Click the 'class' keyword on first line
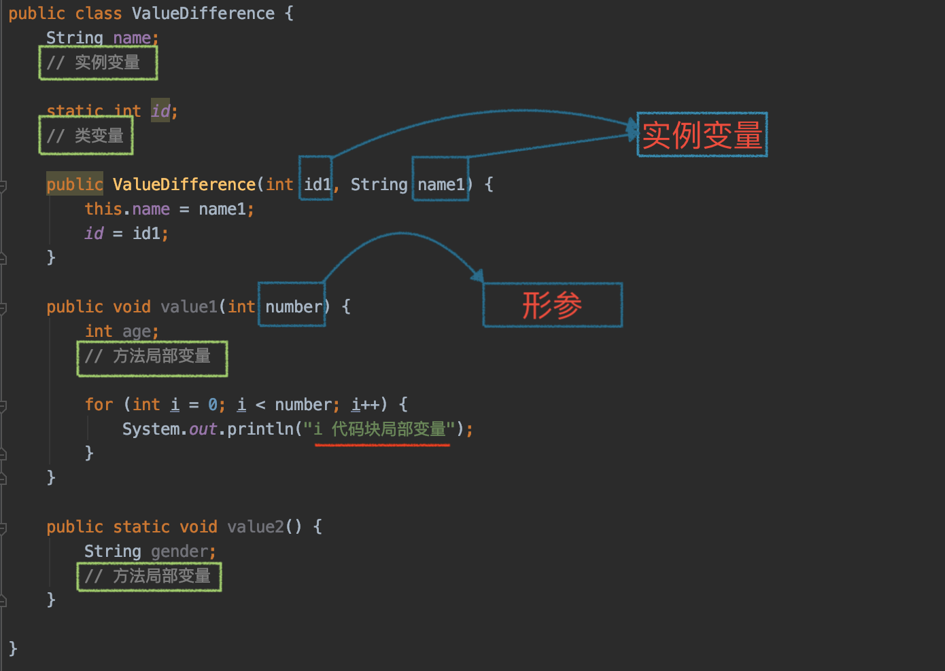This screenshot has height=671, width=945. [99, 14]
